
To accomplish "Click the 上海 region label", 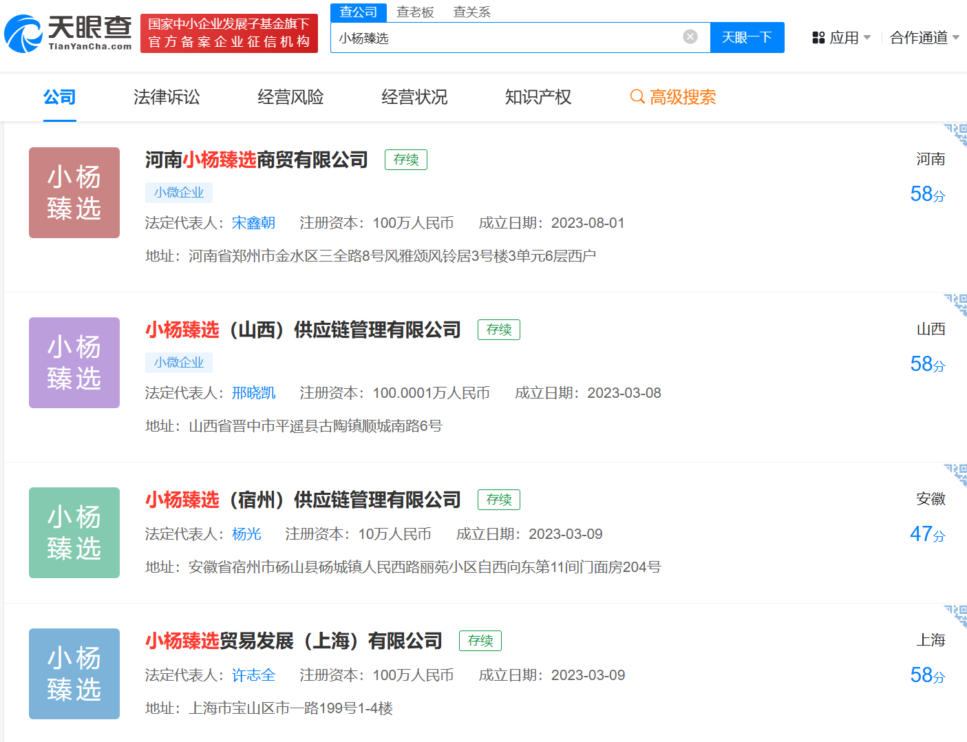I will (x=931, y=640).
